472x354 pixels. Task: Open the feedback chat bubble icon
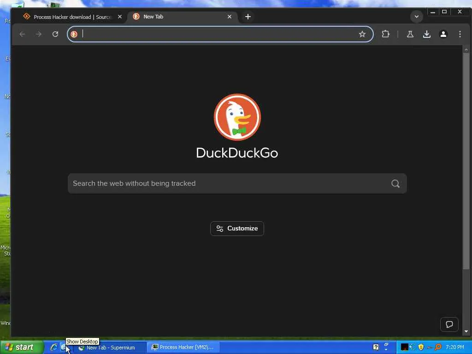[x=449, y=324]
